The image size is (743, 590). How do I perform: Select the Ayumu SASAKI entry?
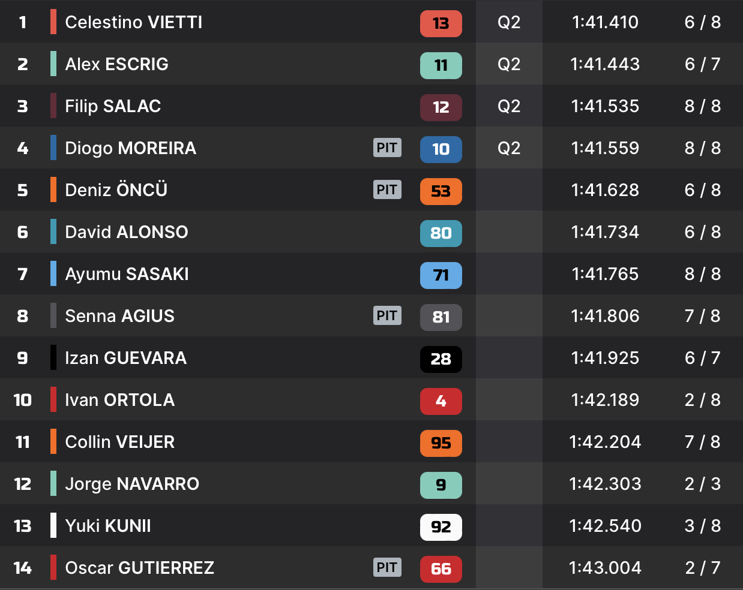pyautogui.click(x=127, y=274)
